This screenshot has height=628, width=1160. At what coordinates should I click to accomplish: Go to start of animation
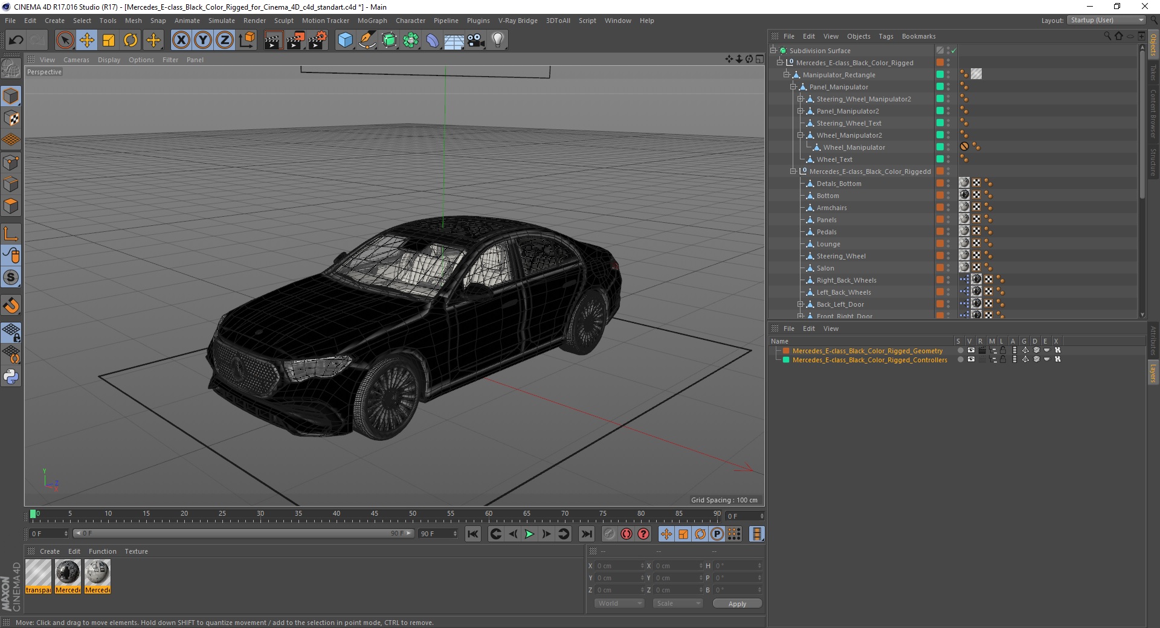point(473,534)
